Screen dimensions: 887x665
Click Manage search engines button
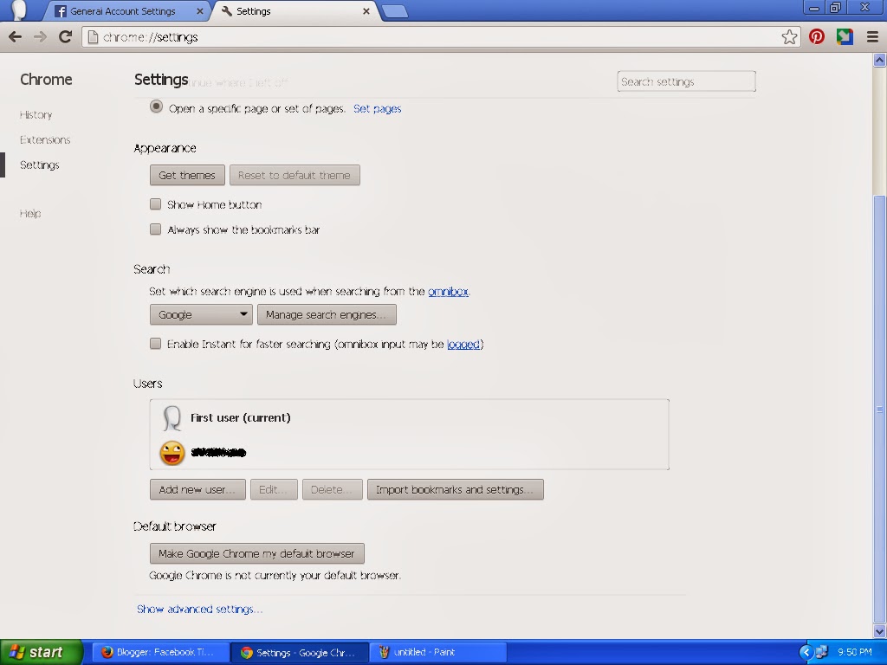pyautogui.click(x=327, y=314)
